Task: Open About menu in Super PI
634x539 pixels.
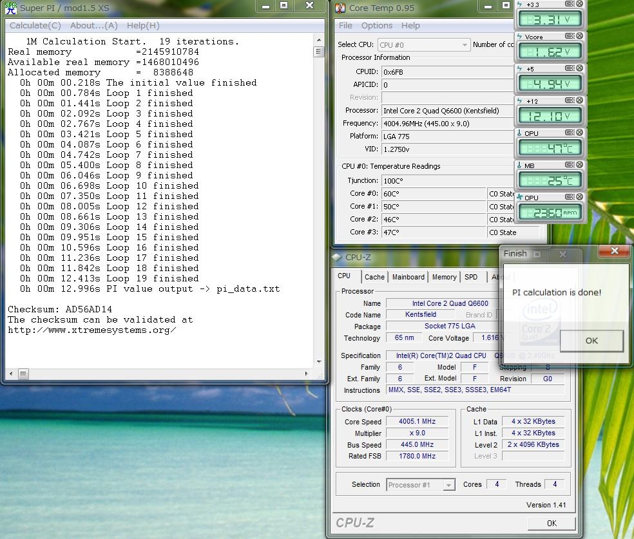Action: pos(94,26)
